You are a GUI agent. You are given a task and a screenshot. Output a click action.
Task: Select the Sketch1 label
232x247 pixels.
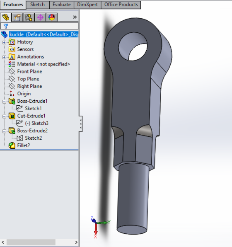(33, 109)
